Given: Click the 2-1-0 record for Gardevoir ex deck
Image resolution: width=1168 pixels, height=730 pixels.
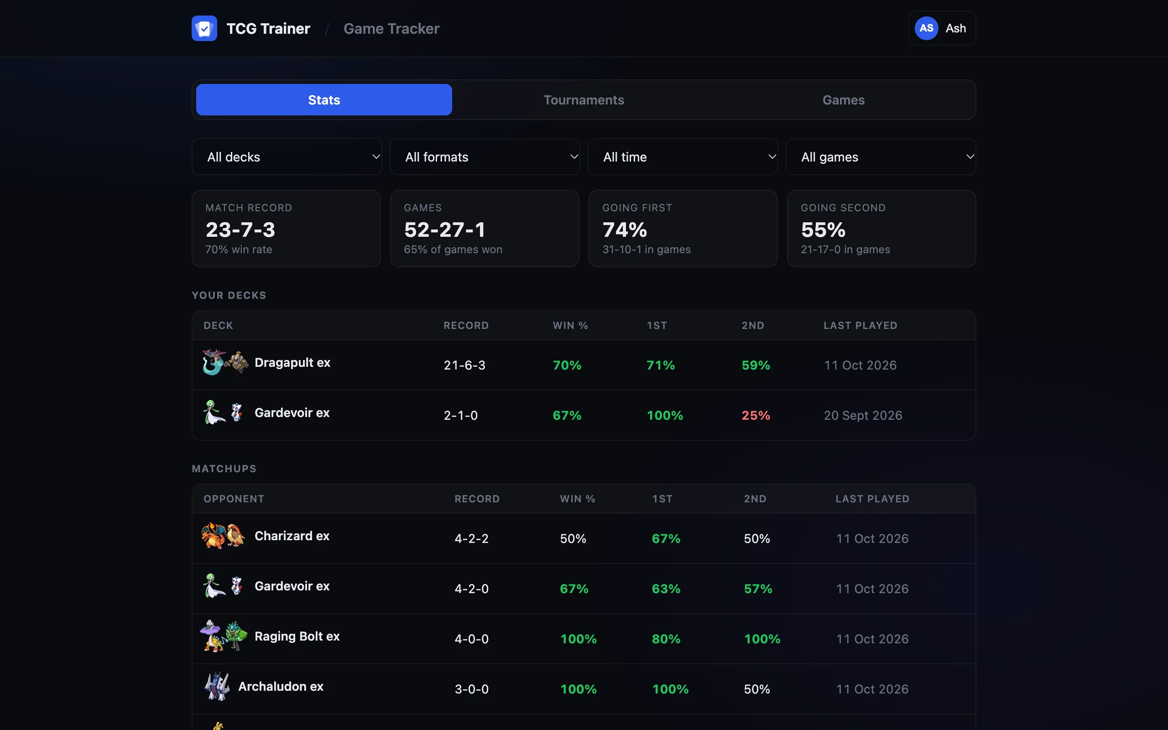Looking at the screenshot, I should (x=460, y=416).
